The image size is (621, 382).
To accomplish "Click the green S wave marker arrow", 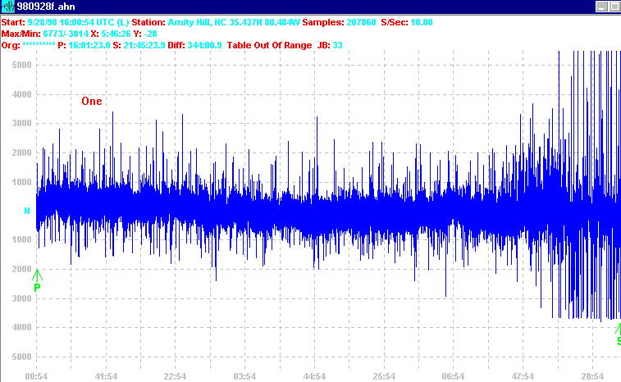I will tap(618, 329).
